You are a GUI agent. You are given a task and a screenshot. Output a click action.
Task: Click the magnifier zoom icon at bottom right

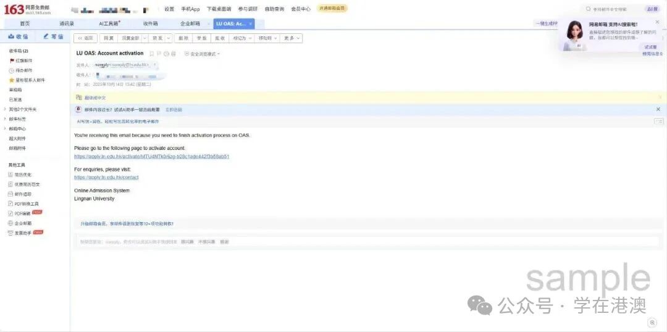652,323
